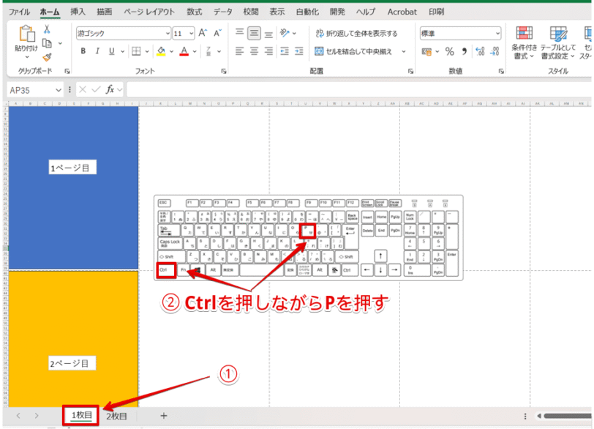Click Format as Table icon
The image size is (594, 429).
coord(558,42)
